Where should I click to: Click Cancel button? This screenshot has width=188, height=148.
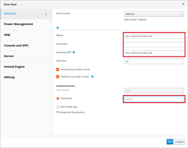(179, 142)
